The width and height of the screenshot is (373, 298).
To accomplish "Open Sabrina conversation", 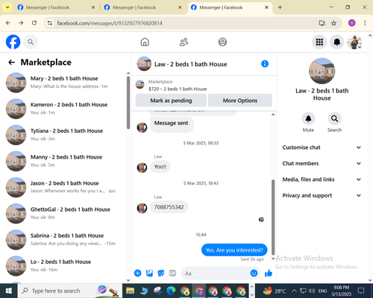I will (x=65, y=240).
